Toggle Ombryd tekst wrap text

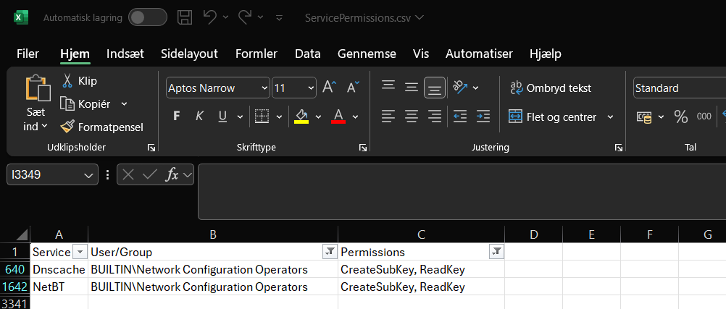(550, 88)
